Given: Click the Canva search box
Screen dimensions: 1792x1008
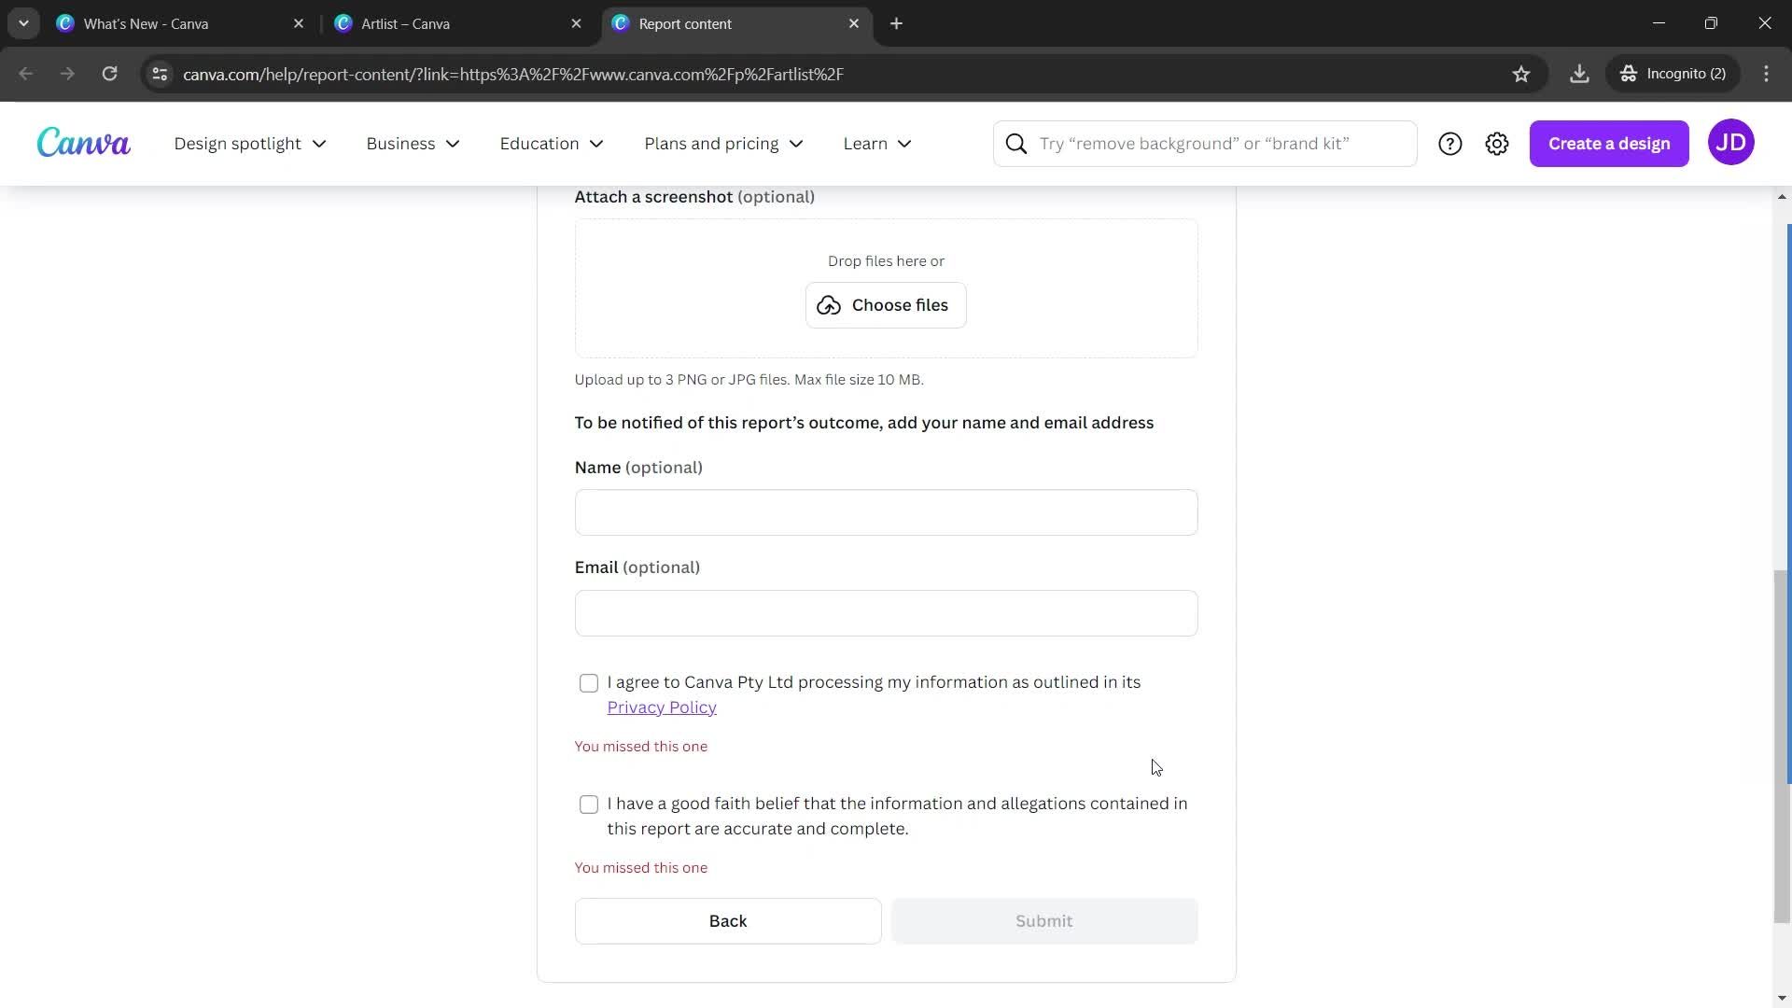Looking at the screenshot, I should click(1205, 144).
